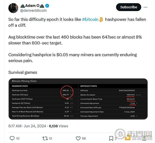This screenshot has height=143, width=155.
Task: Click the orange Bitcoin symbol after the hashtag
Action: pyautogui.click(x=101, y=20)
